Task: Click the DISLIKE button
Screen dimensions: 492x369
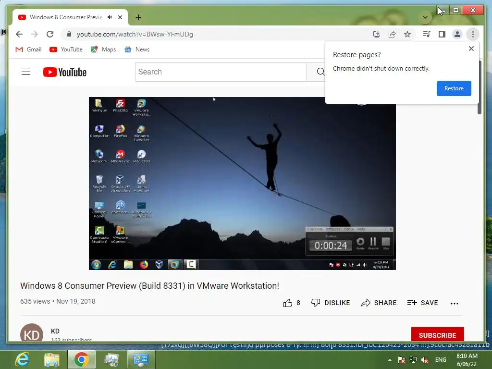Action: pyautogui.click(x=331, y=303)
